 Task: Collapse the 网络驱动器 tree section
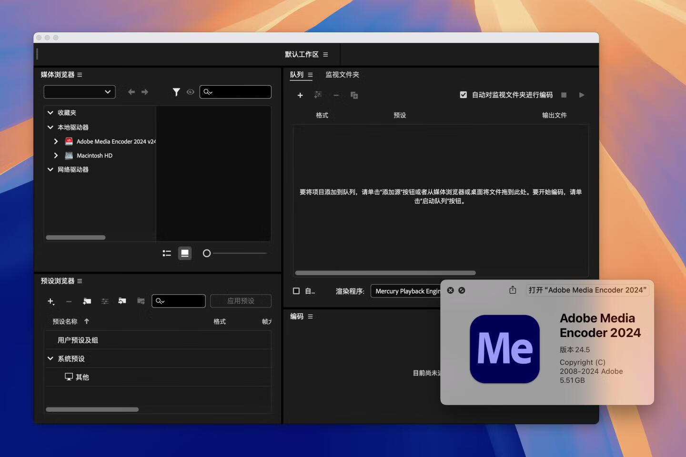pyautogui.click(x=50, y=169)
